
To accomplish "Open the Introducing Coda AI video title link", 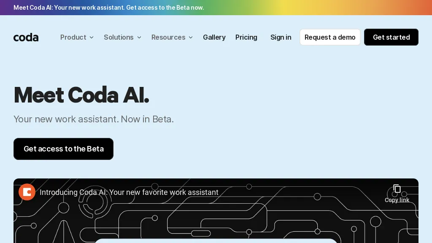I will [x=129, y=192].
